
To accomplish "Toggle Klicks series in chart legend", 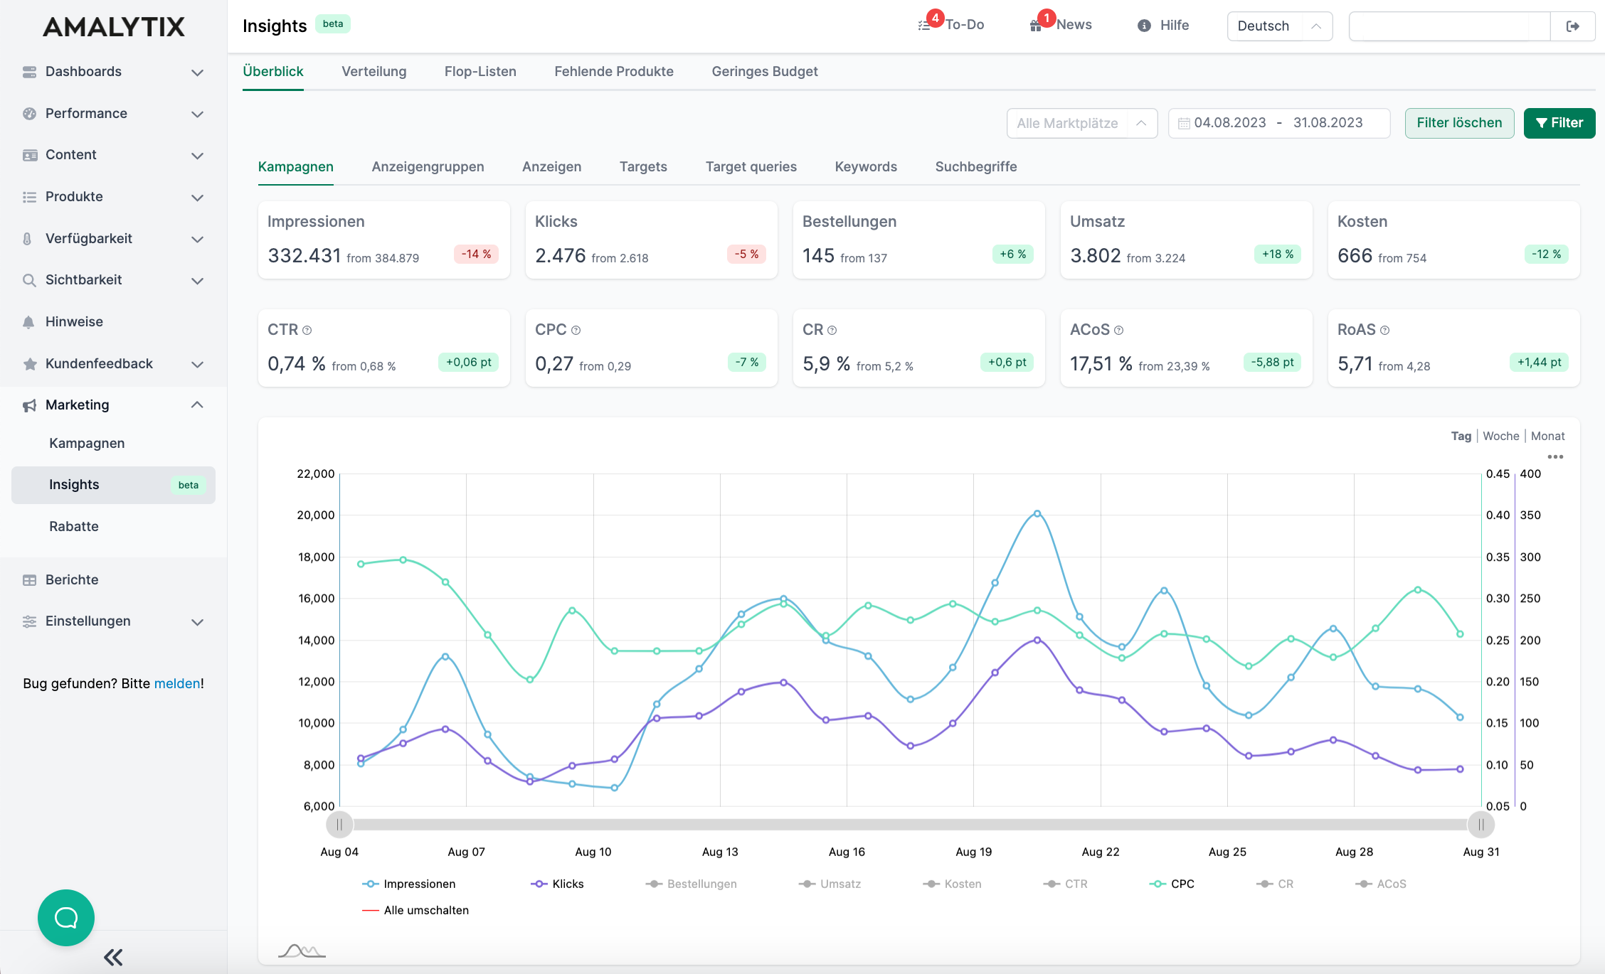I will [x=557, y=884].
